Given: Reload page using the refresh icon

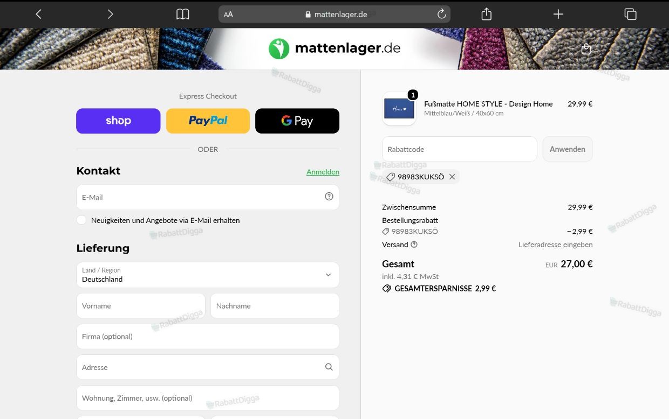Looking at the screenshot, I should tap(441, 14).
